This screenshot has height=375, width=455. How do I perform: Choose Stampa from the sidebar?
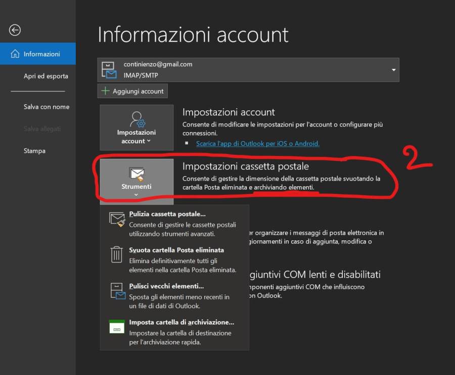pyautogui.click(x=34, y=151)
